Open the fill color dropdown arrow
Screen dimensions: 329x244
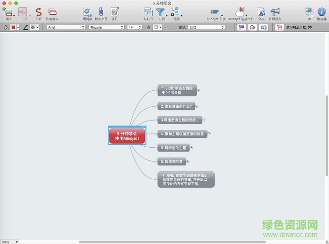pyautogui.click(x=18, y=27)
